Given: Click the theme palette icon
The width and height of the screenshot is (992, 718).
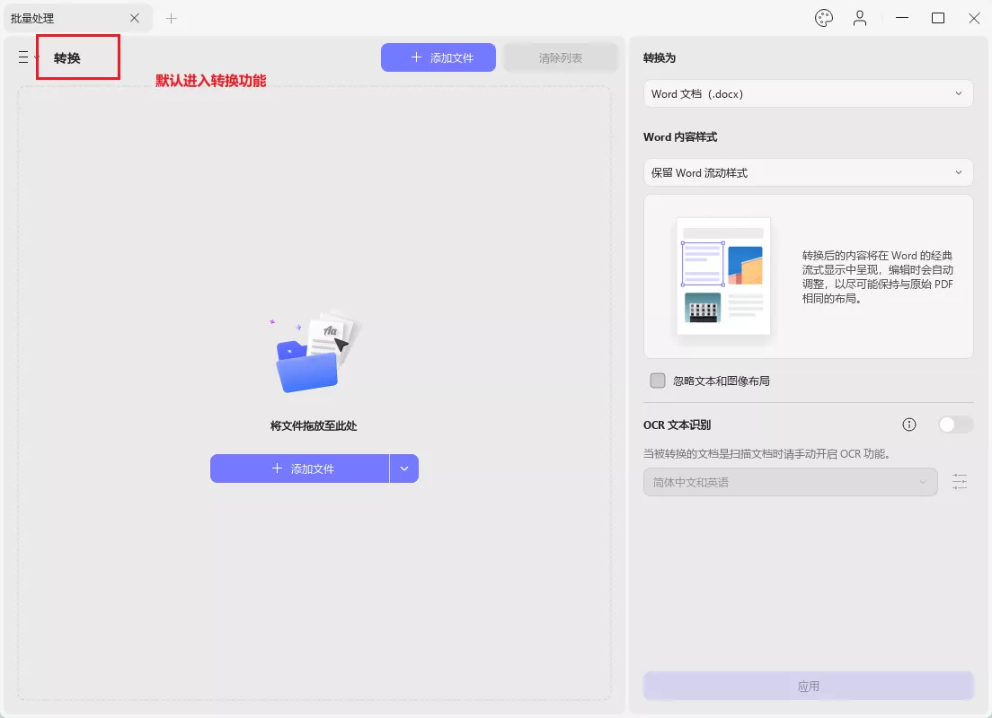Looking at the screenshot, I should [823, 18].
